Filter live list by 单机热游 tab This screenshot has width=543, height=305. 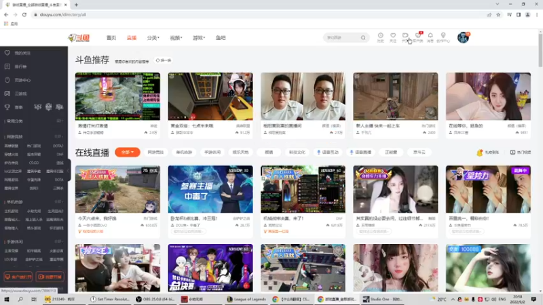184,152
